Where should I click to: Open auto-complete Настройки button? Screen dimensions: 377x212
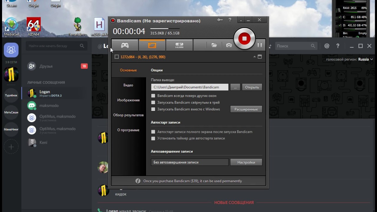tap(246, 162)
